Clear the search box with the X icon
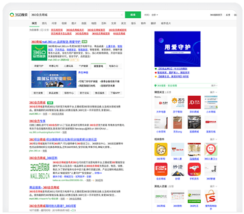Screen dimensions: 244x214 (121, 15)
